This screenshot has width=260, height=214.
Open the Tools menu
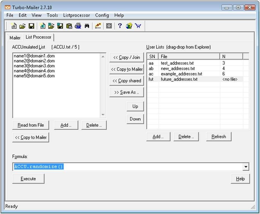52,15
